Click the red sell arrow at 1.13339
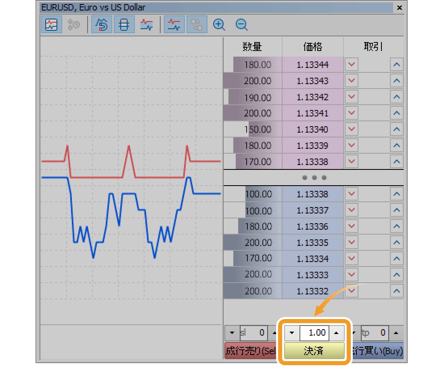444x368 pixels. (x=352, y=146)
